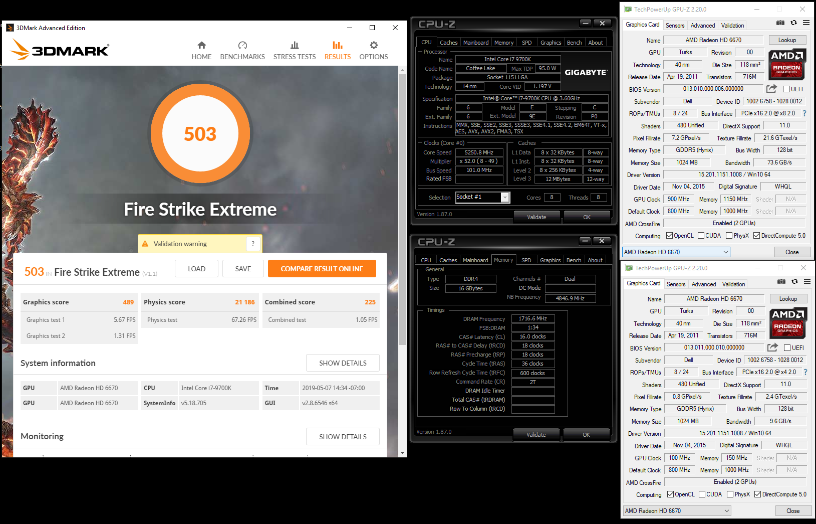The height and width of the screenshot is (524, 816).
Task: Click the bus interface question mark in bottom GPU-Z
Action: [x=805, y=372]
